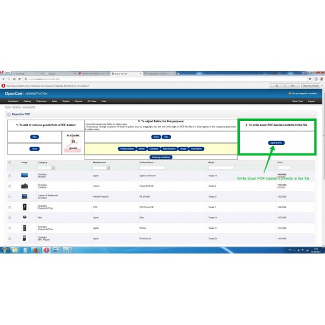The image size is (325, 325).
Task: Open the Windows Explorer folder taskbar icon
Action: coord(15,250)
